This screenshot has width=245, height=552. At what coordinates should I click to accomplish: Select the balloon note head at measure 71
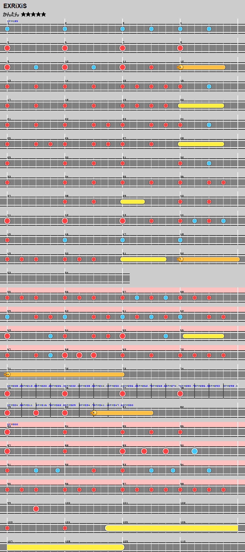coord(8,374)
